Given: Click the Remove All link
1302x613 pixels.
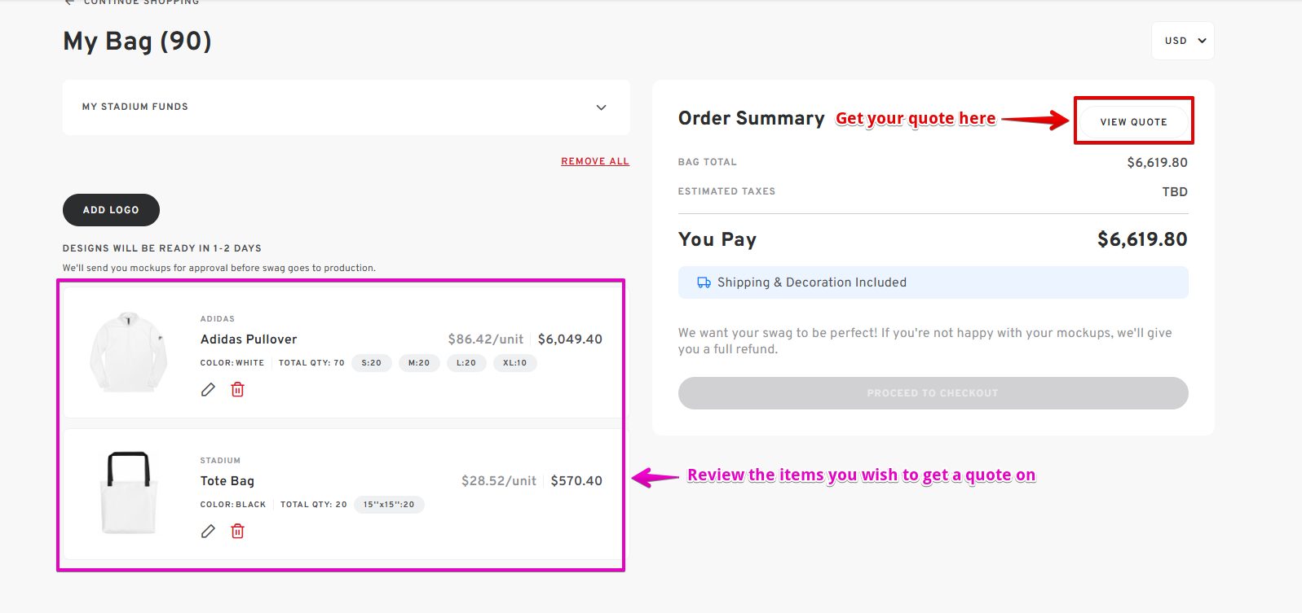Looking at the screenshot, I should (595, 161).
